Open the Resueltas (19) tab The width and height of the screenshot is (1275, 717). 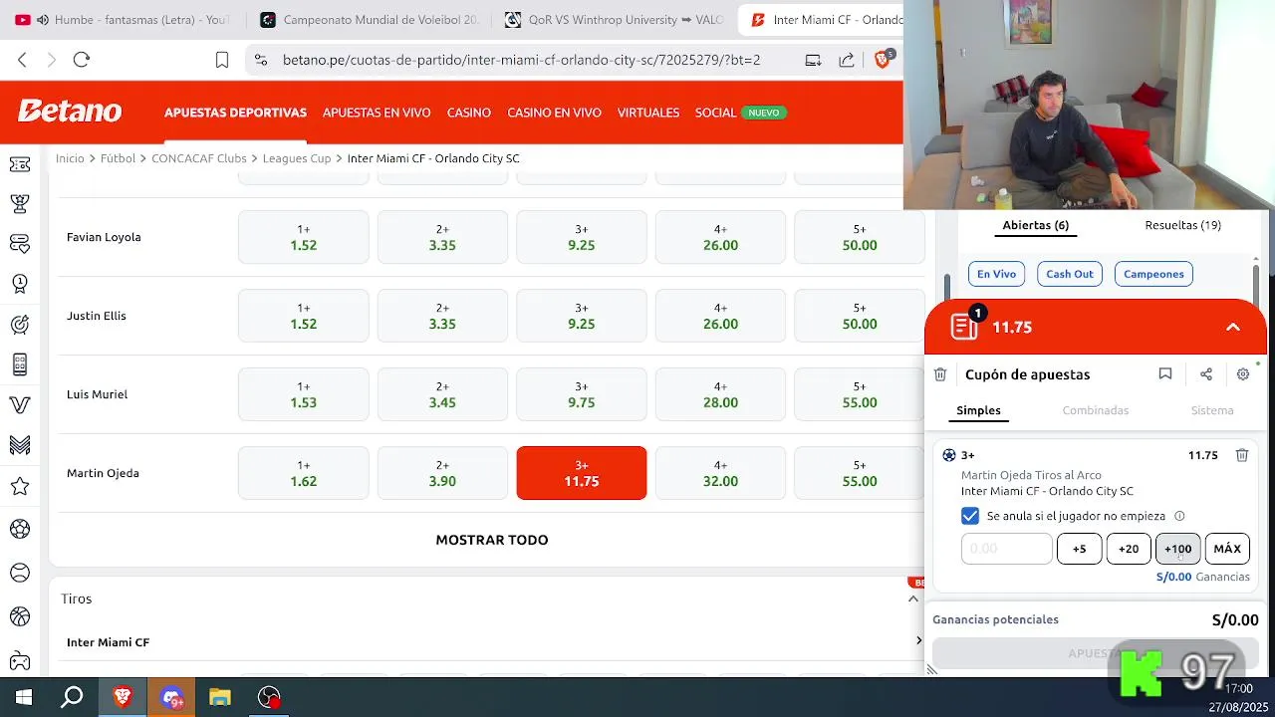pyautogui.click(x=1183, y=225)
